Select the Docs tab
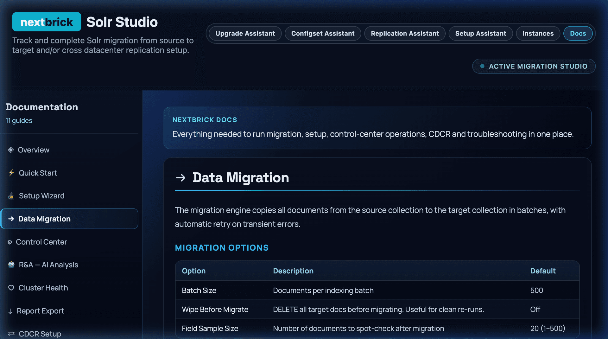The image size is (608, 339). click(578, 34)
